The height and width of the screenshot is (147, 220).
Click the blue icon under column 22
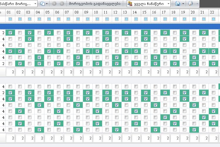214,19
